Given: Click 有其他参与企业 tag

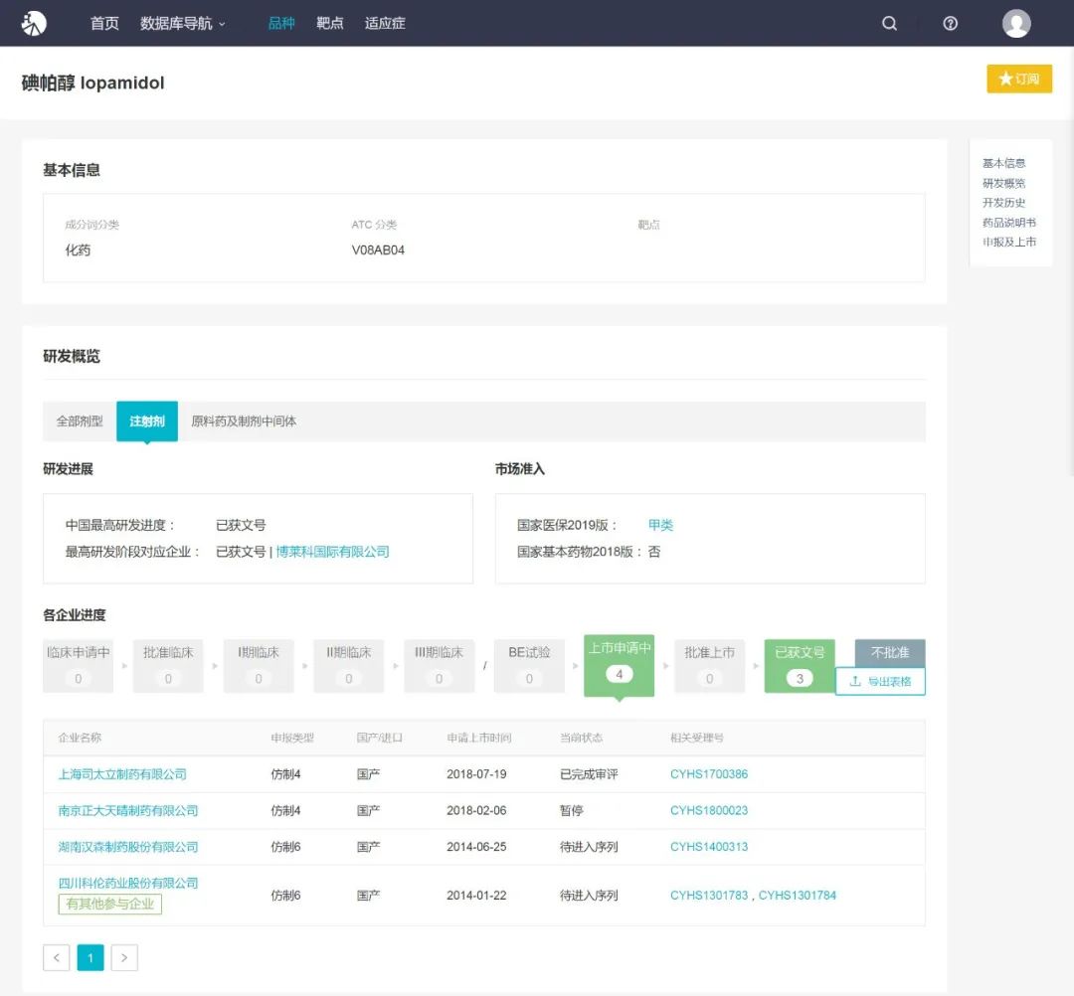Looking at the screenshot, I should (x=110, y=905).
